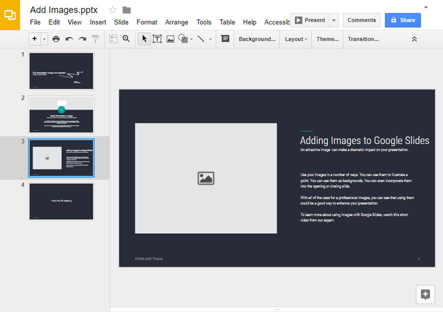
Task: Select the line drawing tool
Action: click(x=201, y=39)
